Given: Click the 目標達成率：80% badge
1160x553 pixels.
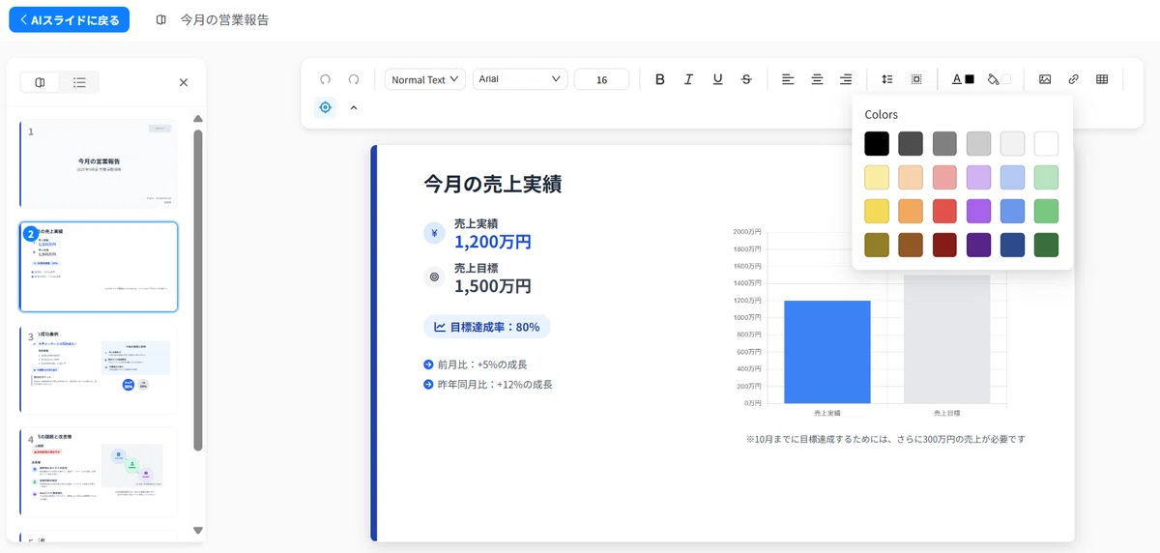Looking at the screenshot, I should [x=487, y=327].
